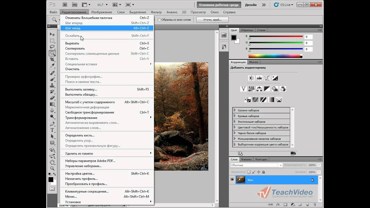The width and height of the screenshot is (370, 208).
Task: Click the 'Уточн. край...' button
Action: click(212, 20)
